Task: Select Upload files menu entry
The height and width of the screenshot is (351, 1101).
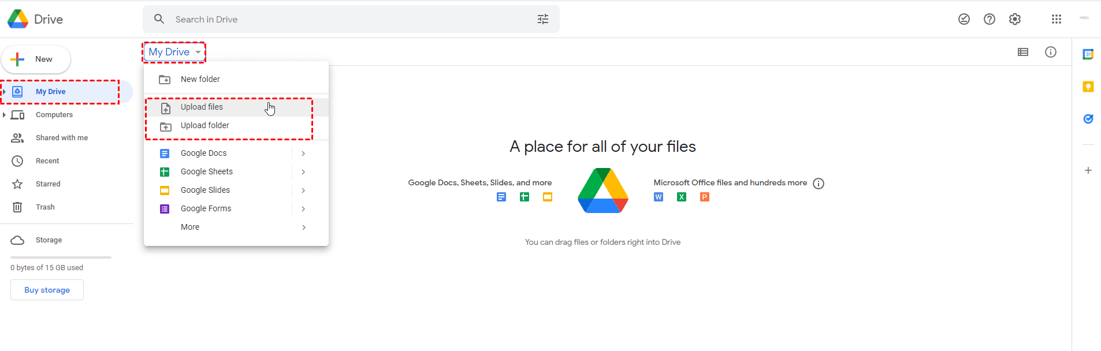Action: 236,107
